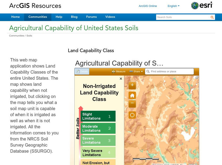Viewport: 222px width, 165px height.
Task: Click the orange search magnifier icon
Action: point(212,17)
